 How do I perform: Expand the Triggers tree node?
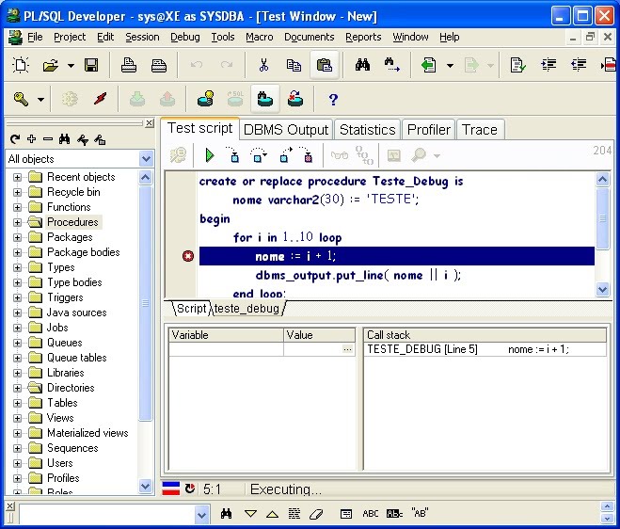(17, 297)
